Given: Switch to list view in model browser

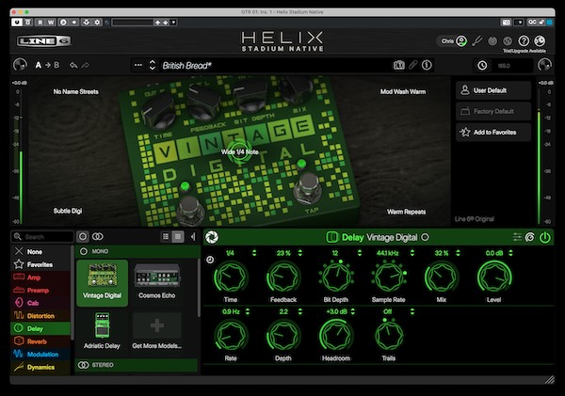Looking at the screenshot, I should 166,236.
